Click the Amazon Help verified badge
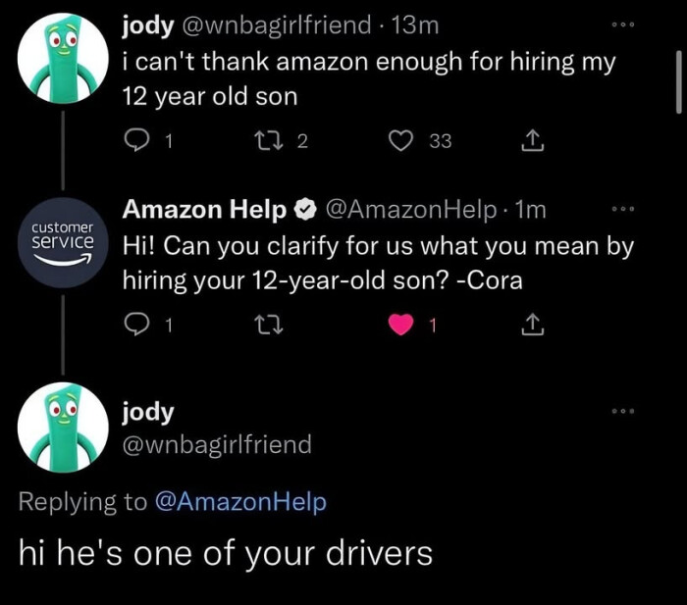Viewport: 687px width, 605px height. pos(305,210)
